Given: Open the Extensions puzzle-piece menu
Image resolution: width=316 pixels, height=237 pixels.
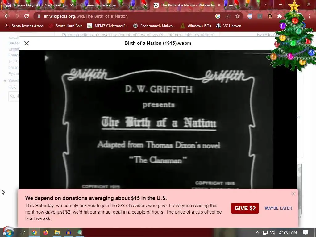Looking at the screenshot, I should [x=280, y=16].
